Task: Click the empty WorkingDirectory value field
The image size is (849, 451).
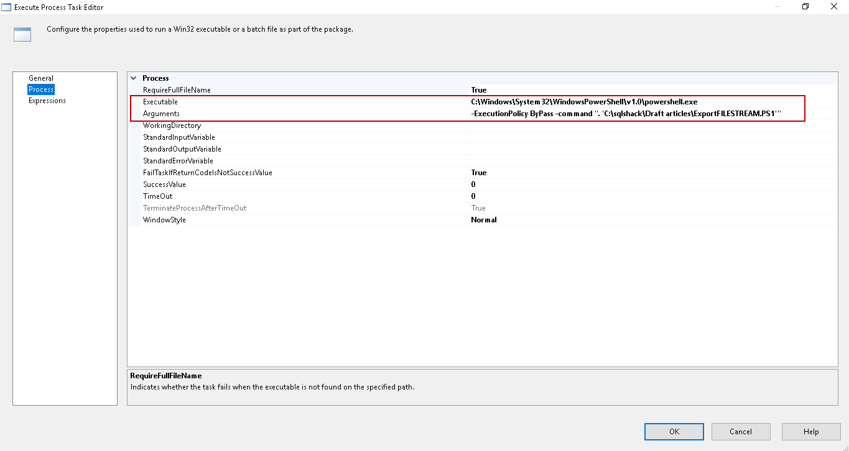Action: 653,125
